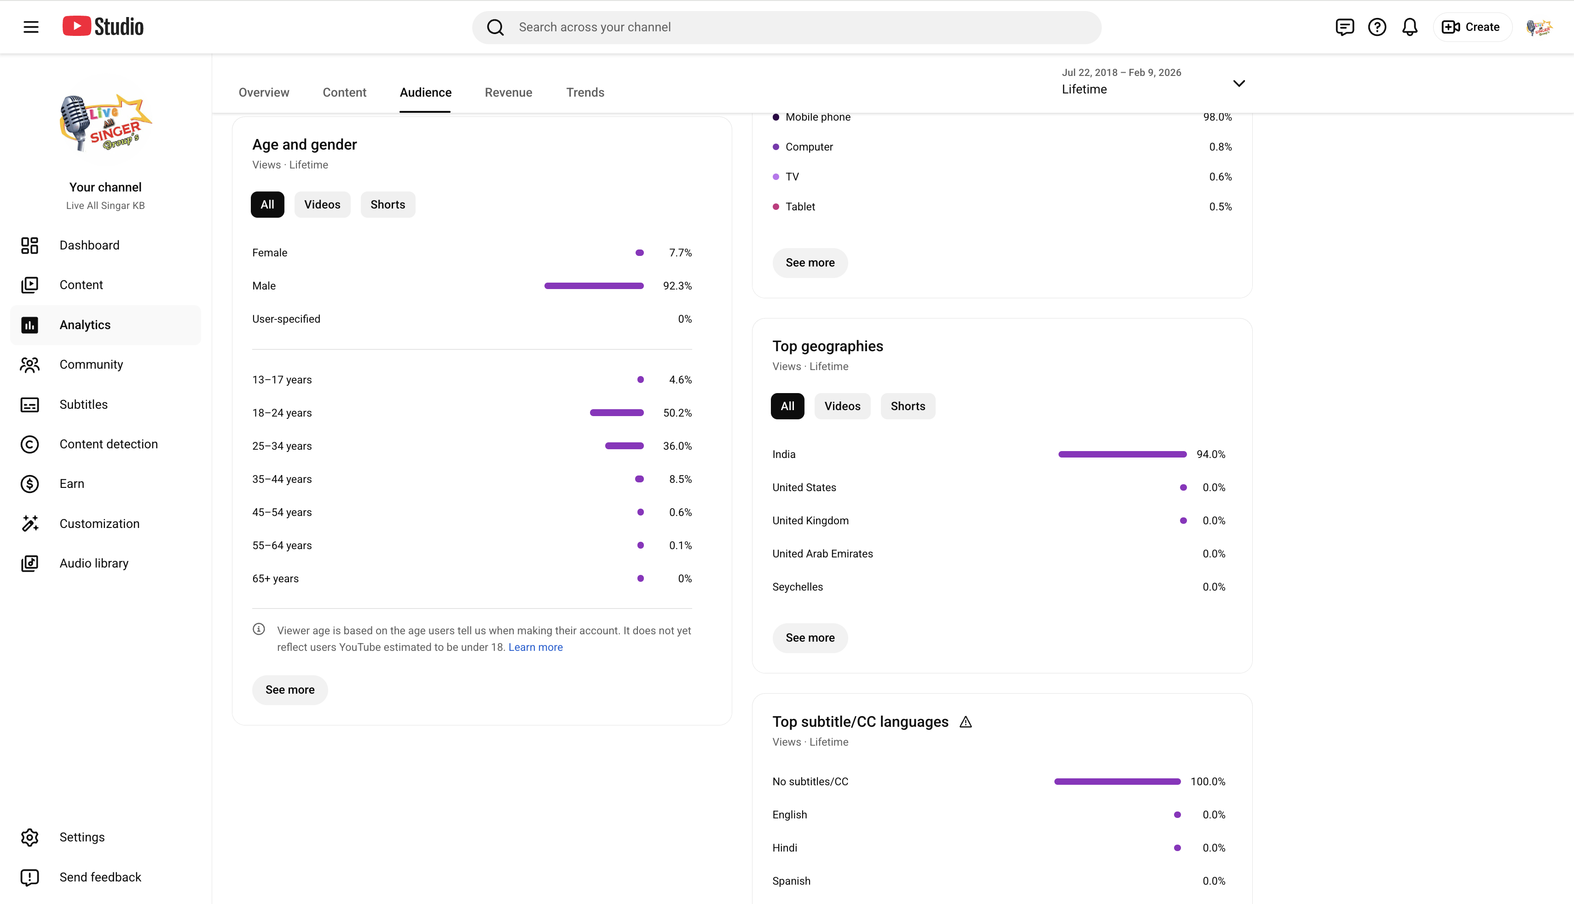Open the comments feedback icon in header
The image size is (1574, 904).
point(1344,27)
